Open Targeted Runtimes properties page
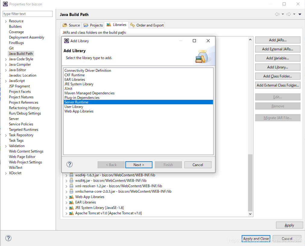 point(24,129)
